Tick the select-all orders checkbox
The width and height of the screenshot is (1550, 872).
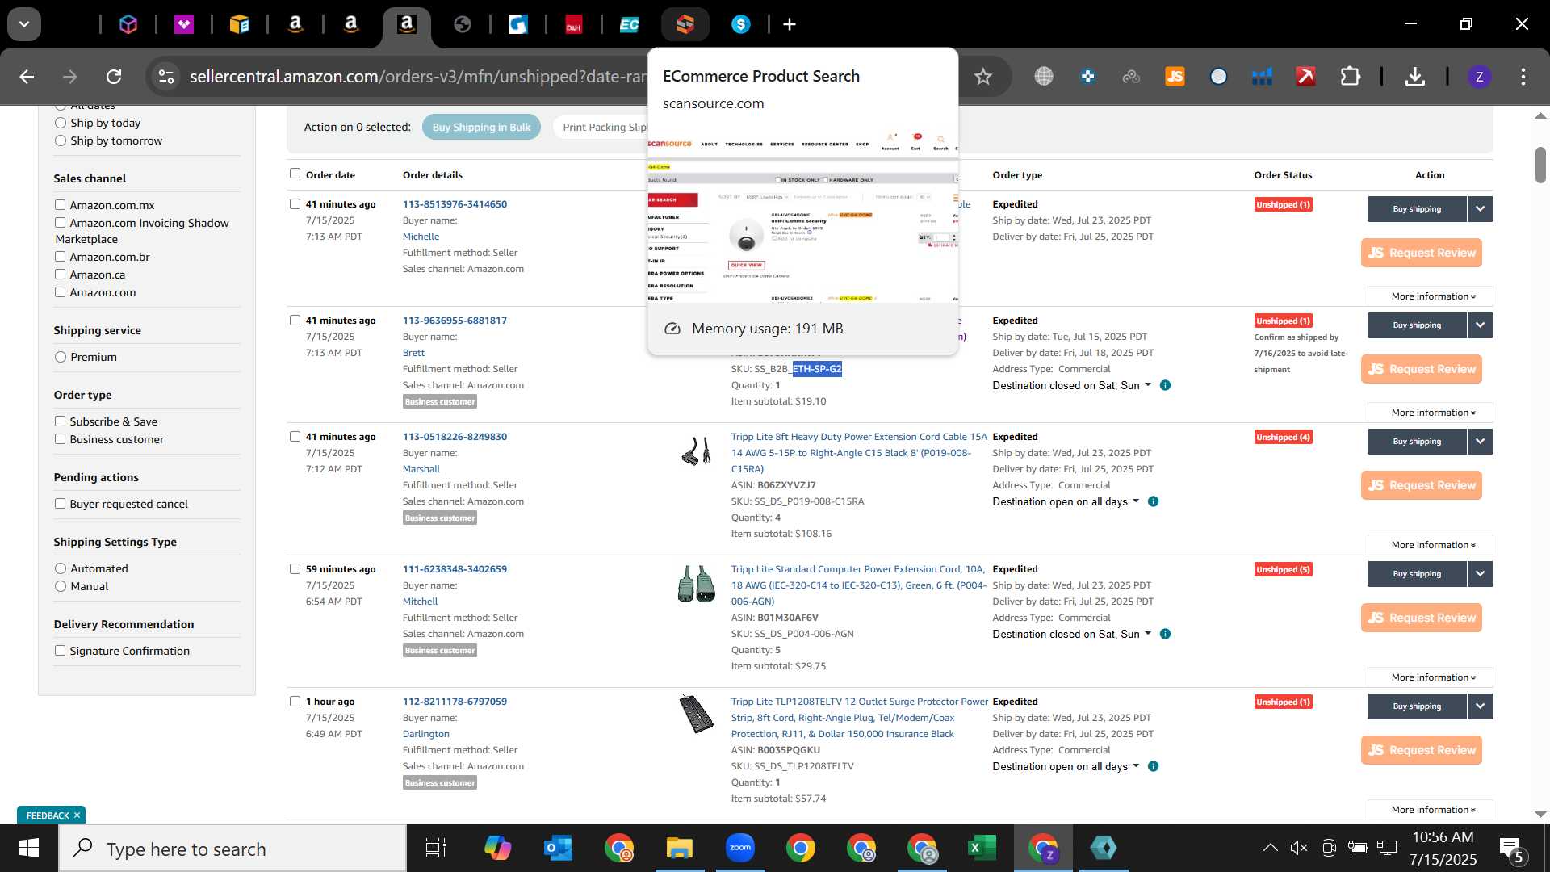pyautogui.click(x=295, y=174)
